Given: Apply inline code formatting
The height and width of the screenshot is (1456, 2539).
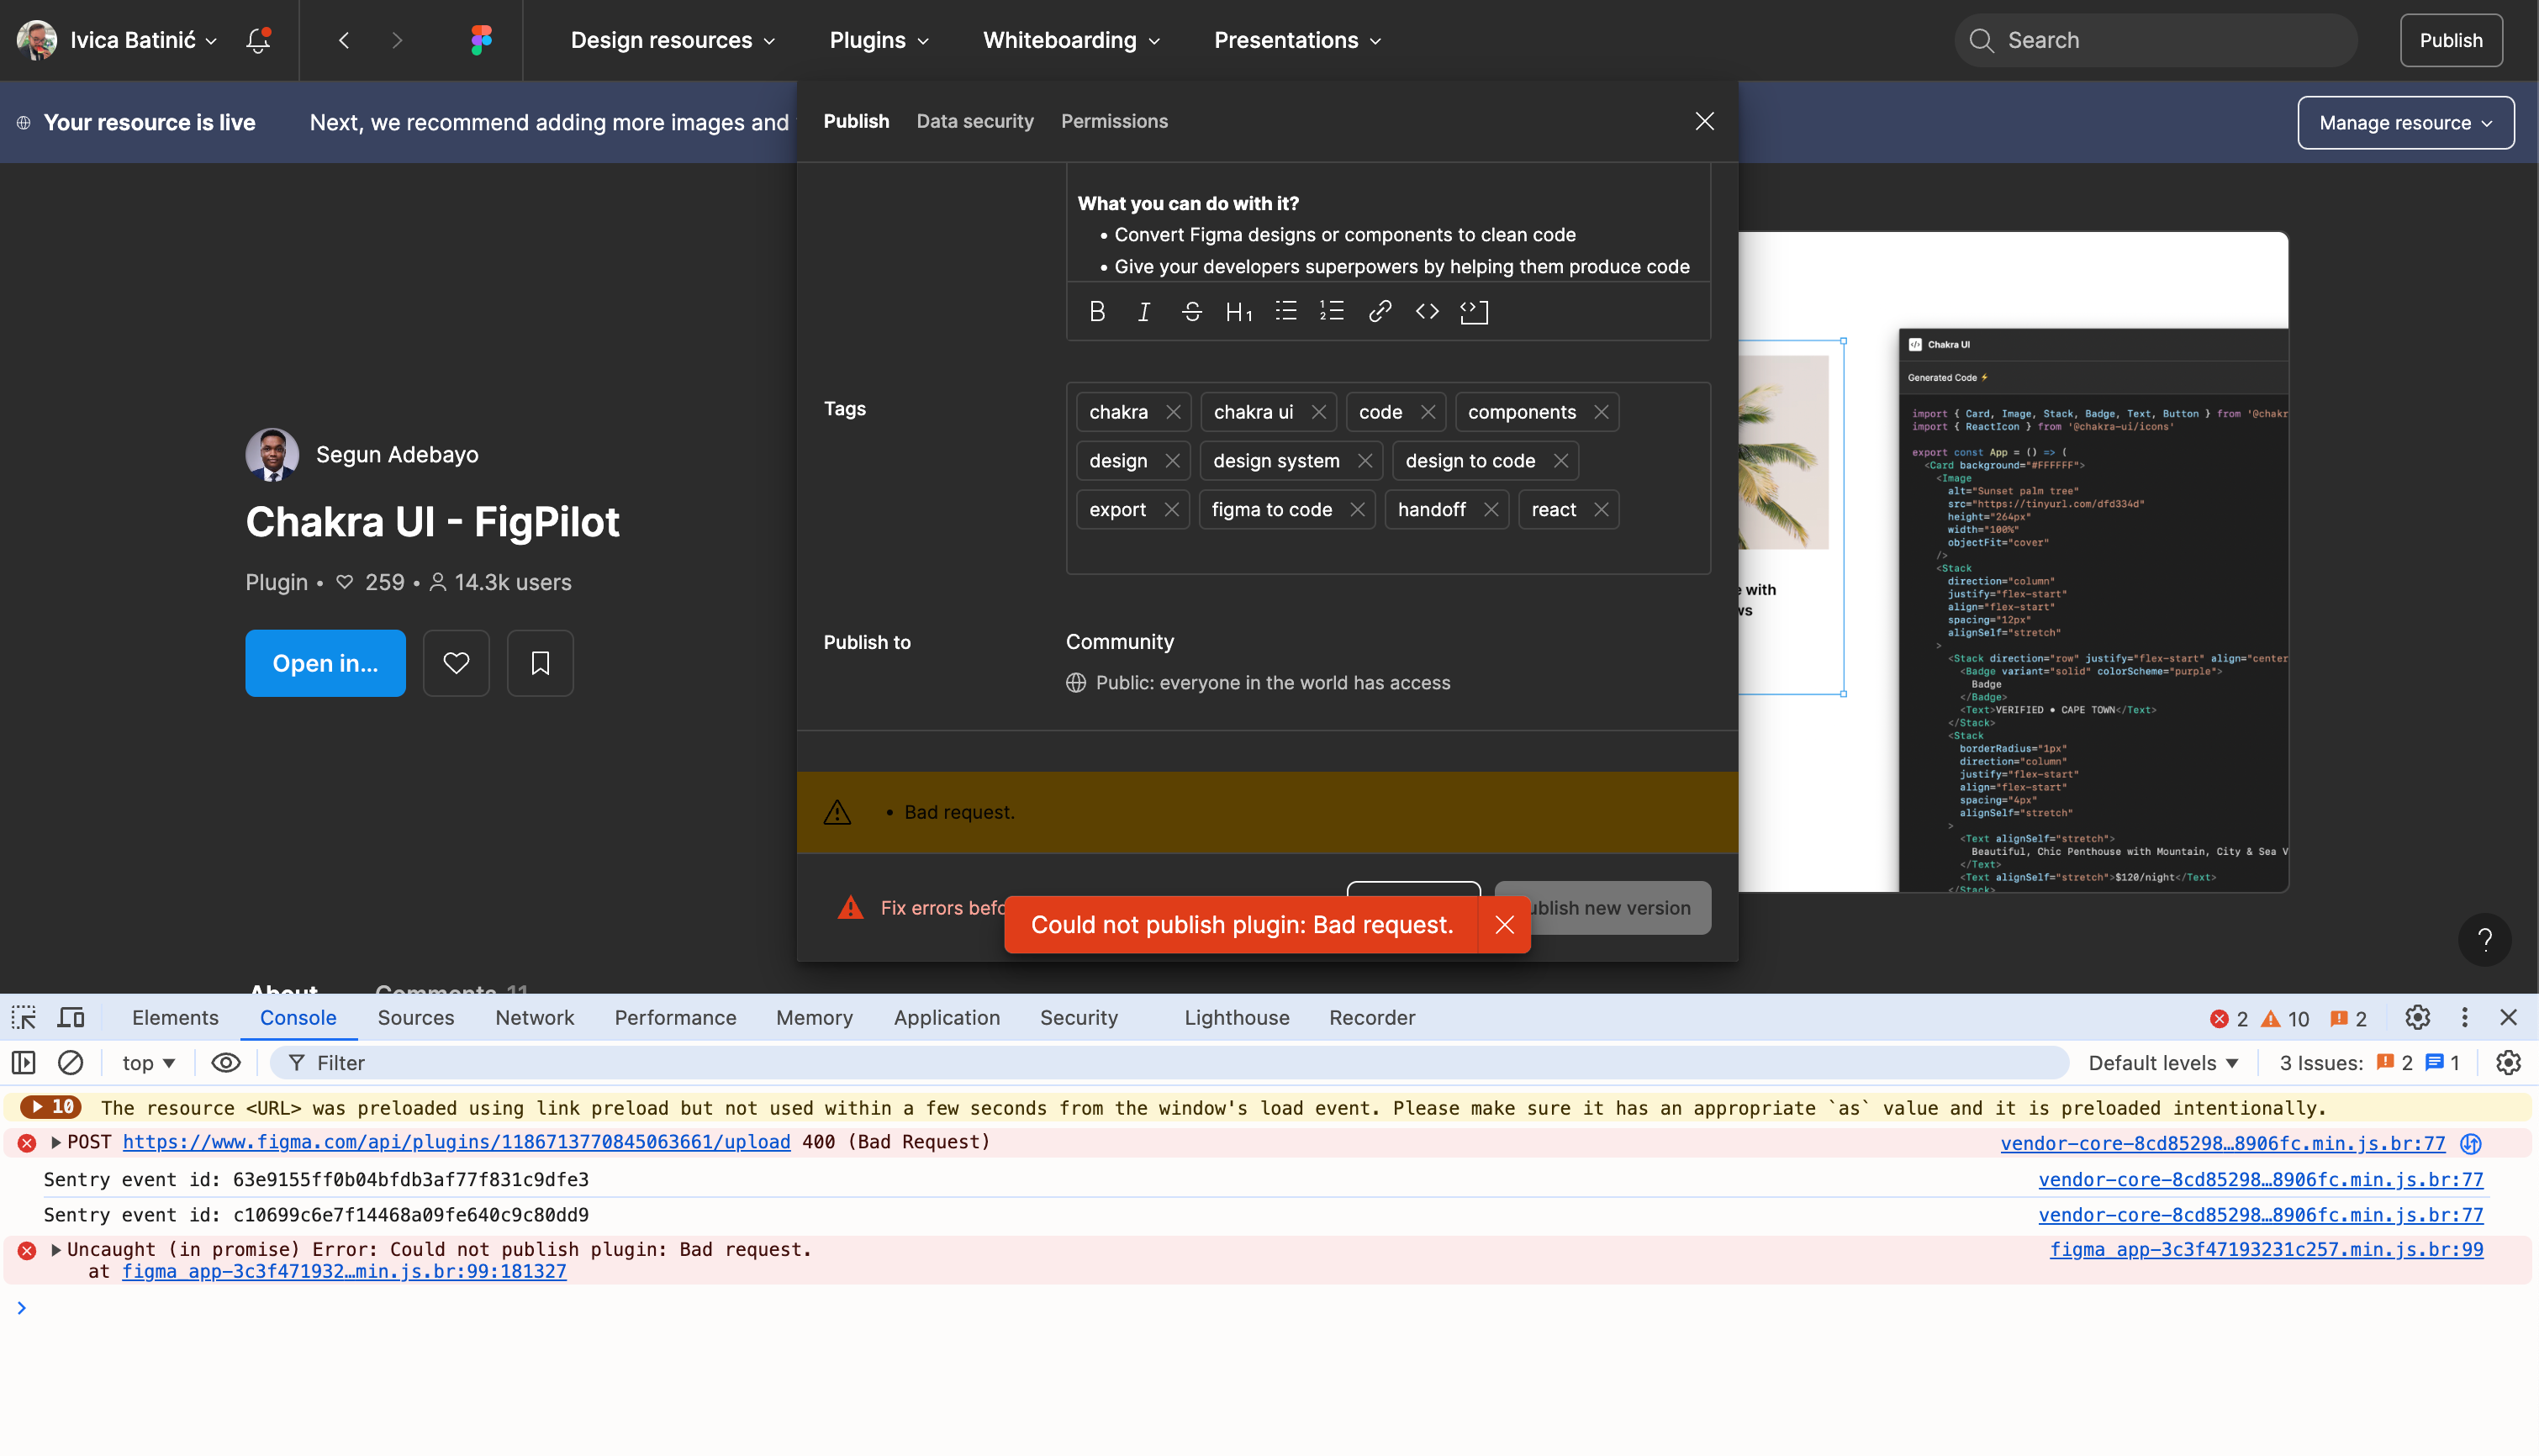Looking at the screenshot, I should pos(1427,311).
